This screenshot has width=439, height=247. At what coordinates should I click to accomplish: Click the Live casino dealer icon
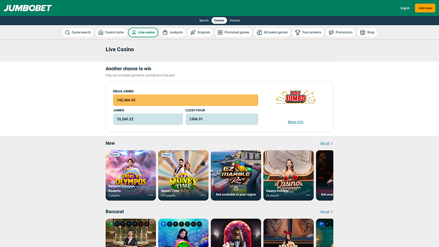pos(134,33)
